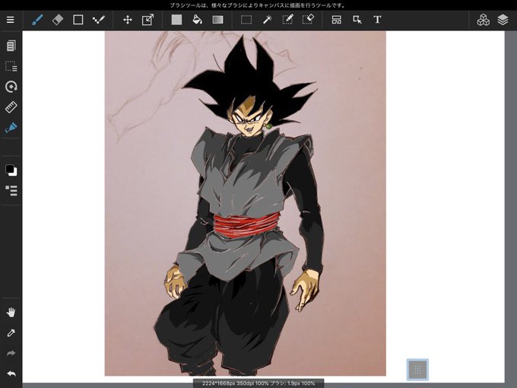Select the Move tool
Image resolution: width=517 pixels, height=388 pixels.
click(127, 20)
